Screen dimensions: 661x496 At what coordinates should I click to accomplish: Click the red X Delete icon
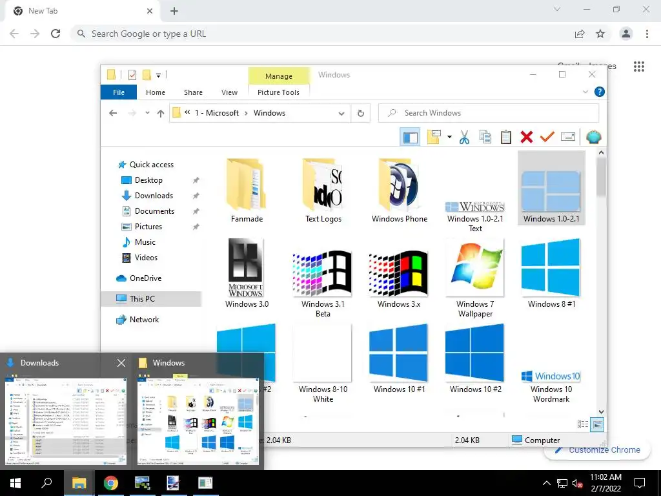pos(527,137)
